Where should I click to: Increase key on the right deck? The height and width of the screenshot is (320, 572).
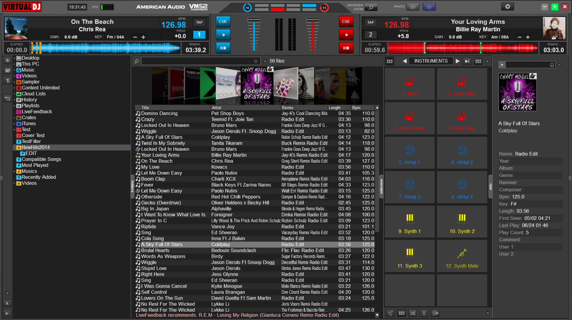[528, 37]
